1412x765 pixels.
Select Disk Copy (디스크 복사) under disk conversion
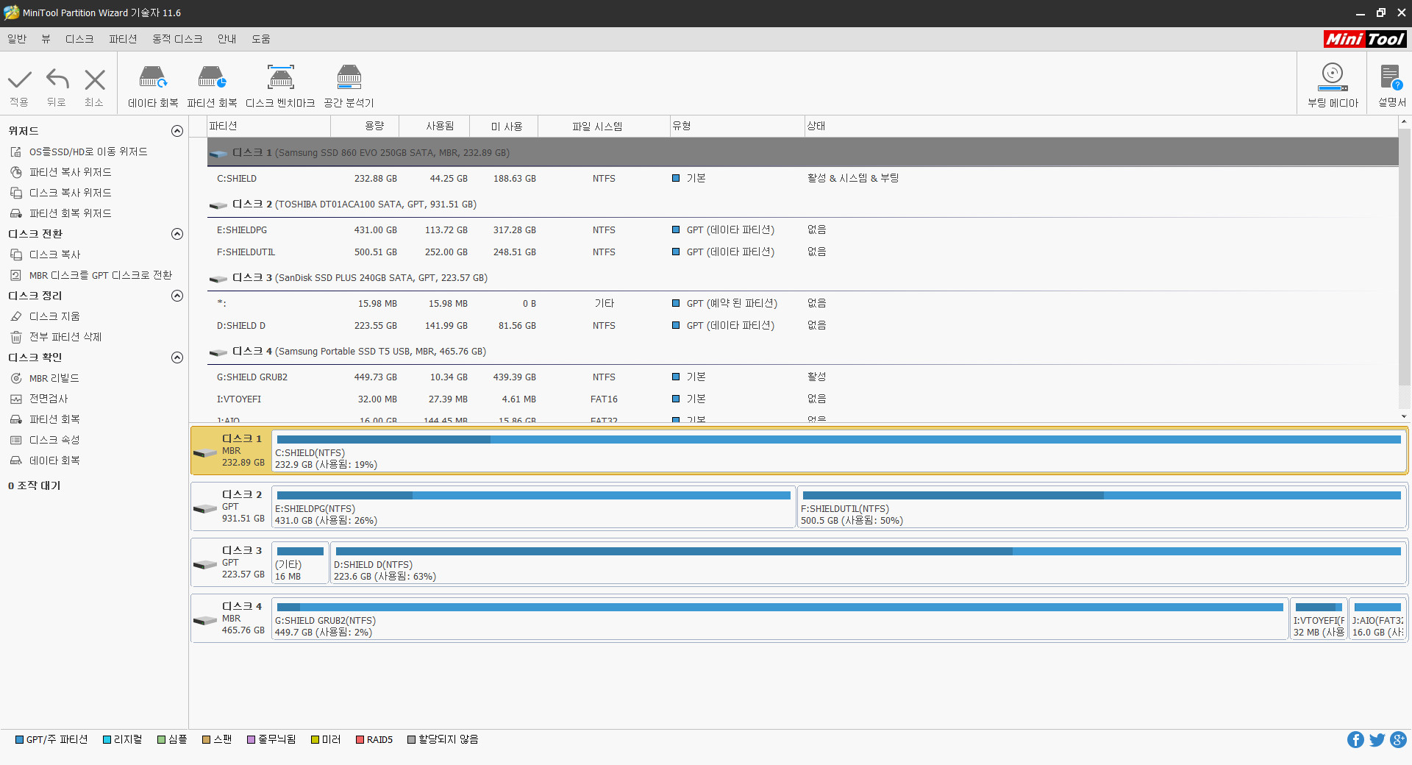[x=54, y=255]
